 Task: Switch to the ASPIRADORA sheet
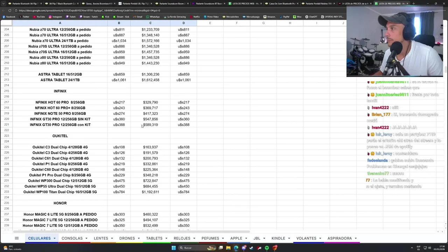click(x=339, y=238)
